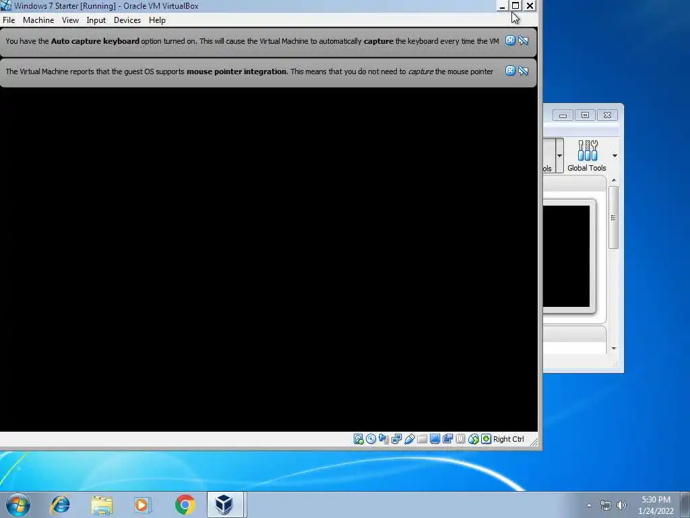Suppress future Auto capture keyboard messages
The image size is (690, 518).
pyautogui.click(x=523, y=40)
